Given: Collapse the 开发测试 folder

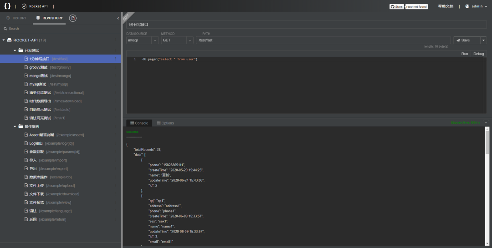Looking at the screenshot, I should 15,51.
